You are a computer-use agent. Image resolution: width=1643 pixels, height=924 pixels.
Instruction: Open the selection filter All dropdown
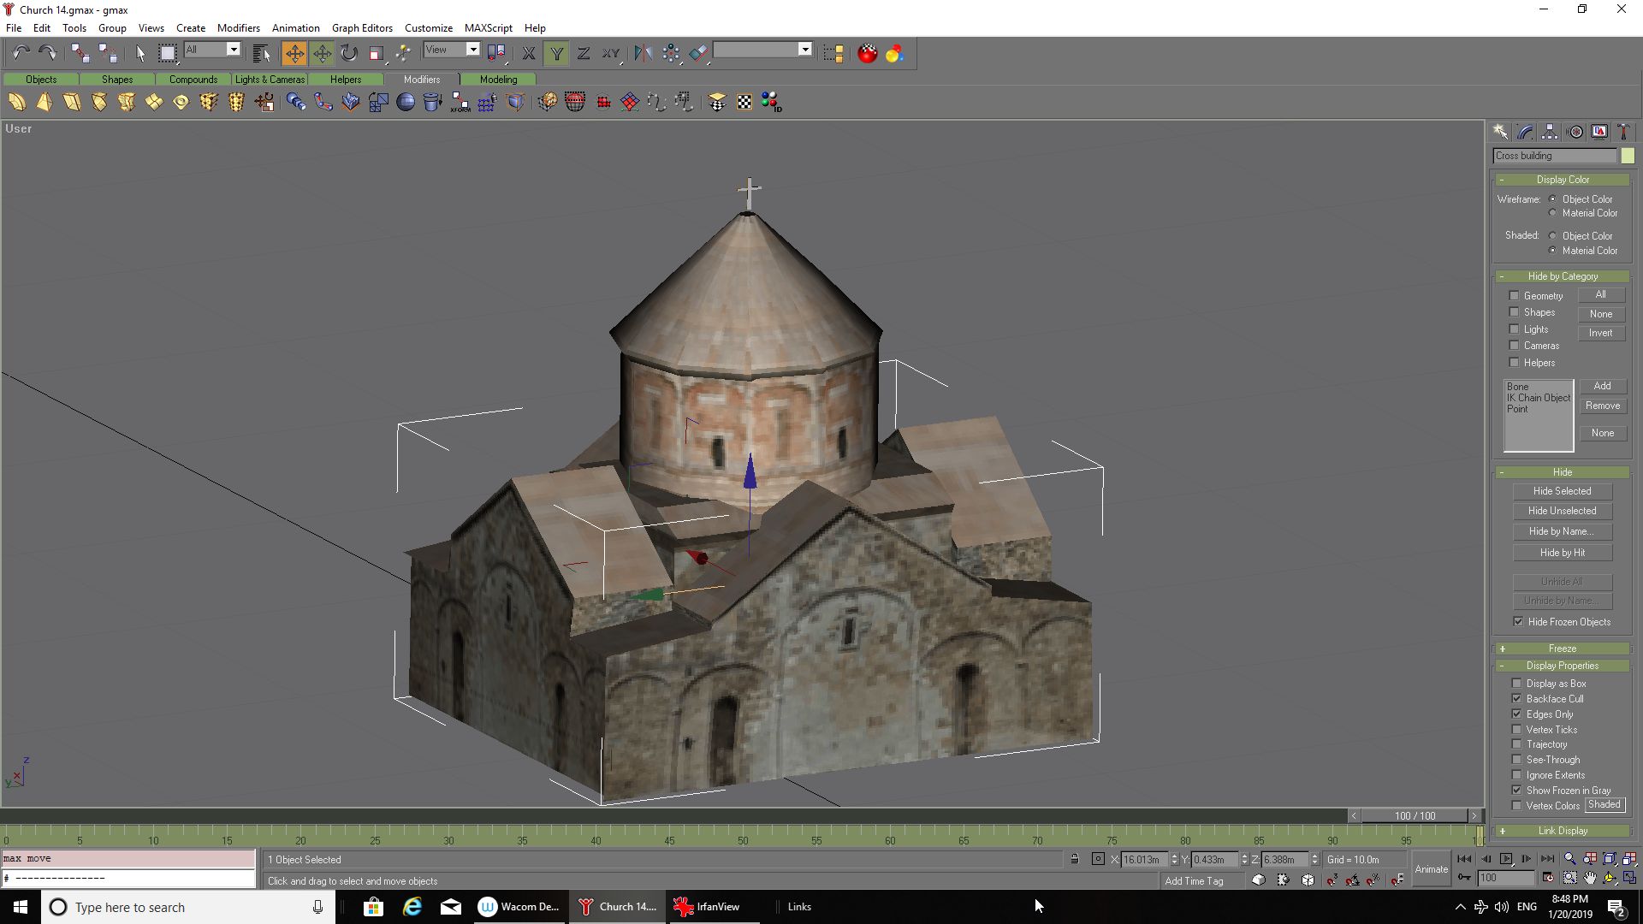pyautogui.click(x=233, y=50)
